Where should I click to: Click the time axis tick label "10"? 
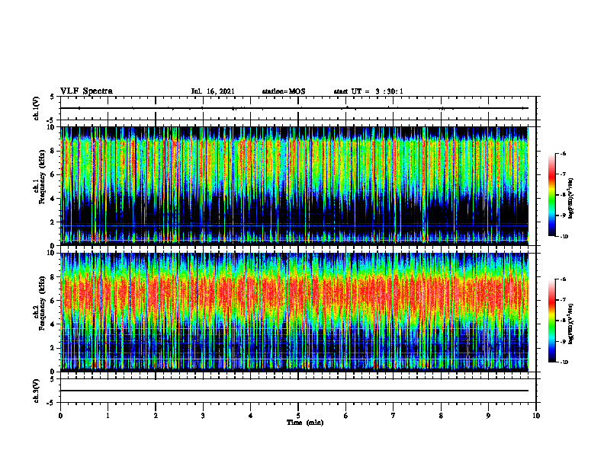tap(536, 416)
